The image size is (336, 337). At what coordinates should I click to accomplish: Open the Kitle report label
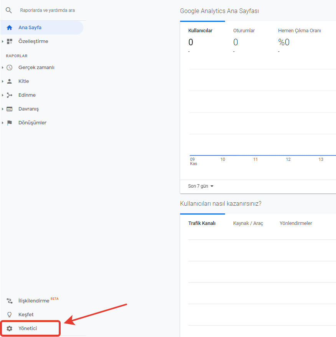tap(24, 81)
